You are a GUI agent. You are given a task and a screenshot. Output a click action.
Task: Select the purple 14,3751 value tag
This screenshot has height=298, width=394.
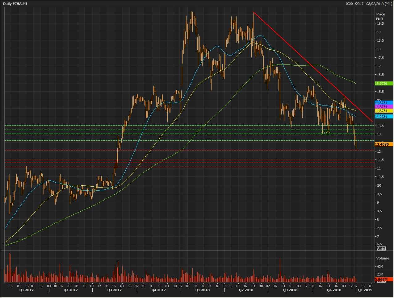pyautogui.click(x=384, y=107)
